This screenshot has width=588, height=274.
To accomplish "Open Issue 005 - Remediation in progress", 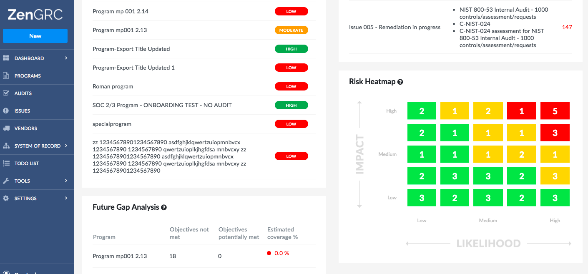I will [395, 28].
